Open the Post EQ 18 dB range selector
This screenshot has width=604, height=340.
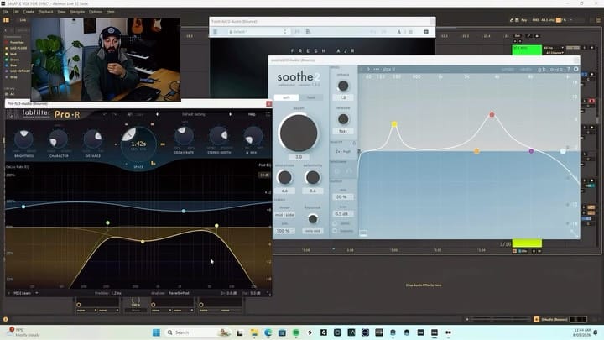coord(264,175)
